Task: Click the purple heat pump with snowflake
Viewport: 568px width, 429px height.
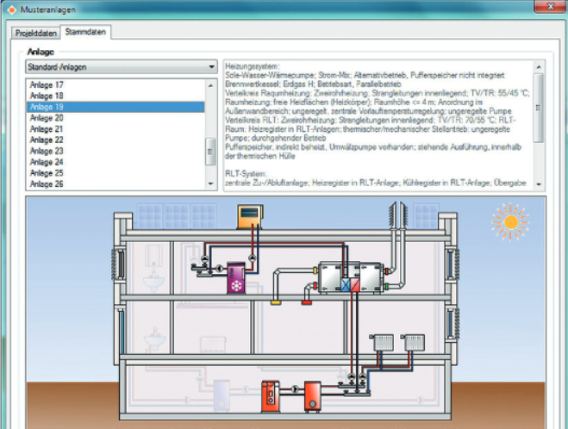Action: point(236,277)
